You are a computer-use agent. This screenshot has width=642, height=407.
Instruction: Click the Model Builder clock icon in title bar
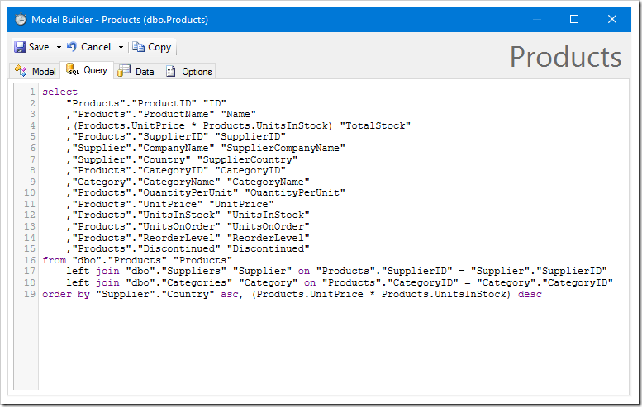[21, 19]
